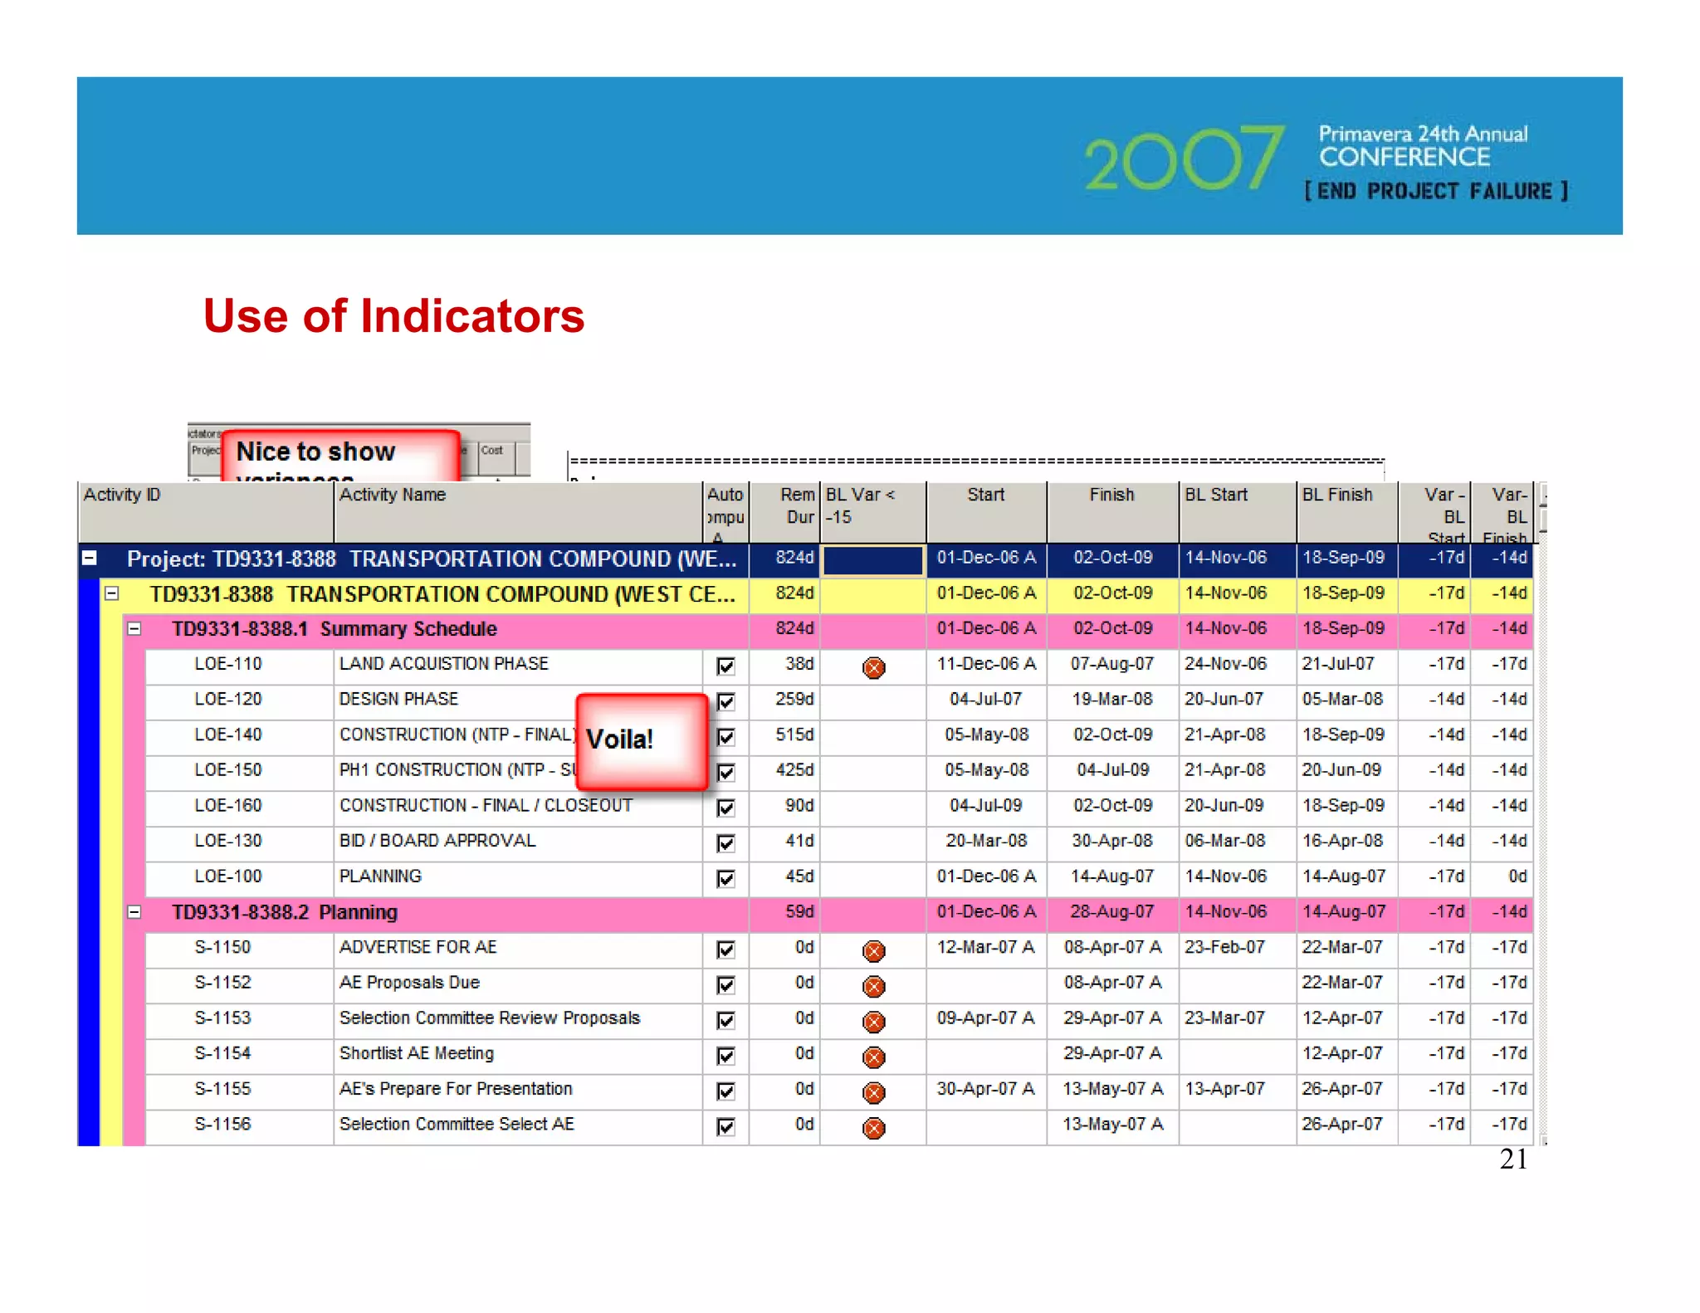The width and height of the screenshot is (1700, 1313).
Task: Select Selection Committee Select AE activity name
Action: tap(457, 1125)
